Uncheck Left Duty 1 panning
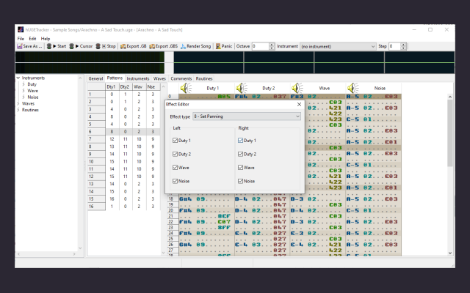470x293 pixels. [175, 140]
